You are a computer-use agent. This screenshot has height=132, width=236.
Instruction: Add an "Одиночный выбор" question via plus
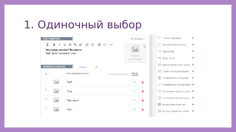click(x=193, y=38)
